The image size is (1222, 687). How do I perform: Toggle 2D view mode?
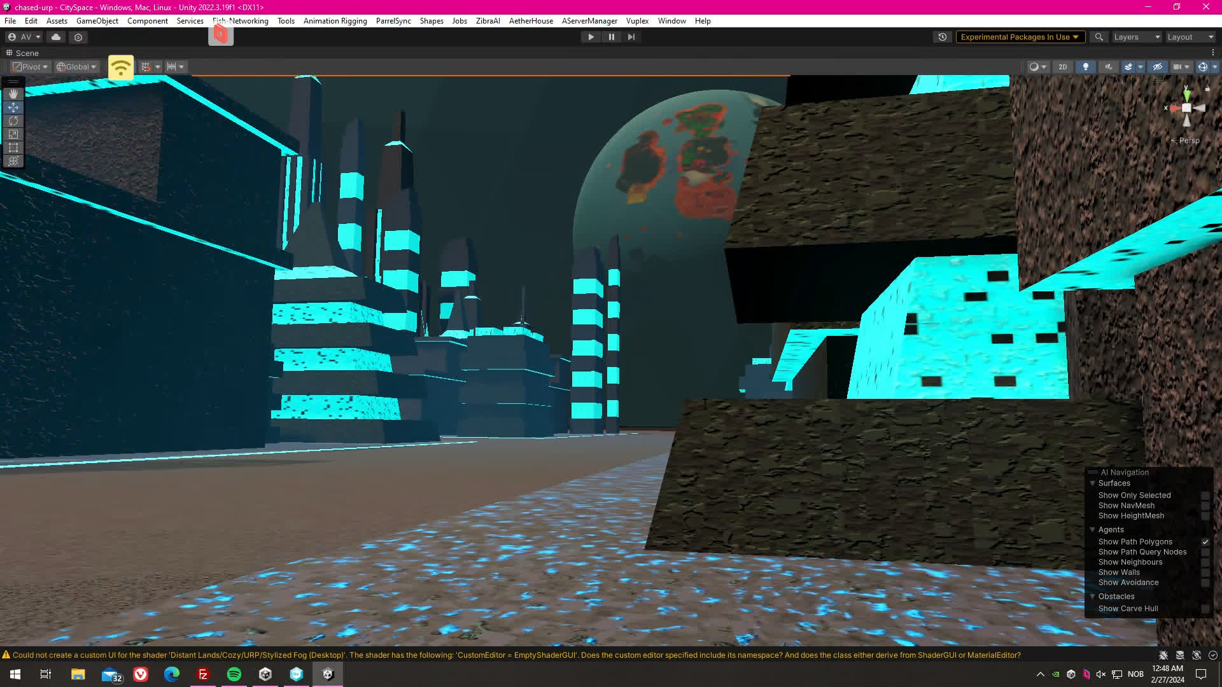tap(1062, 67)
